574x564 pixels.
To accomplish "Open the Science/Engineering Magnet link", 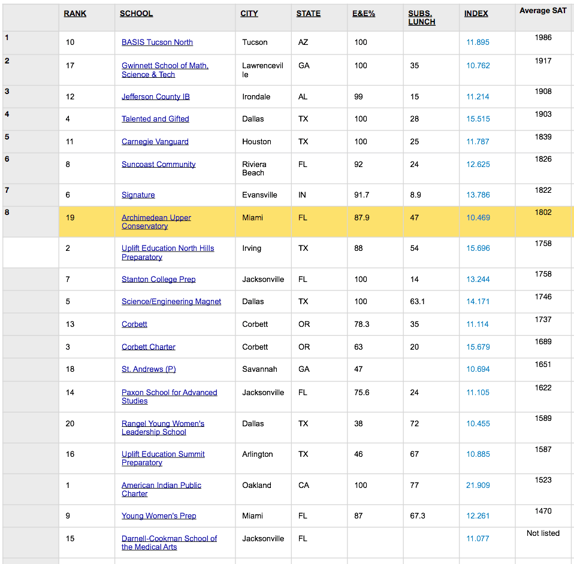I will pyautogui.click(x=171, y=301).
